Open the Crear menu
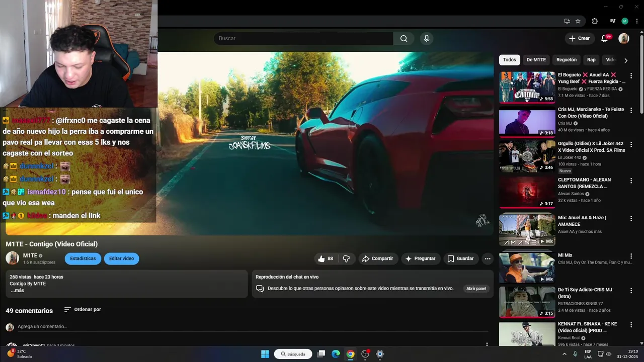The image size is (644, 362). coord(579,38)
